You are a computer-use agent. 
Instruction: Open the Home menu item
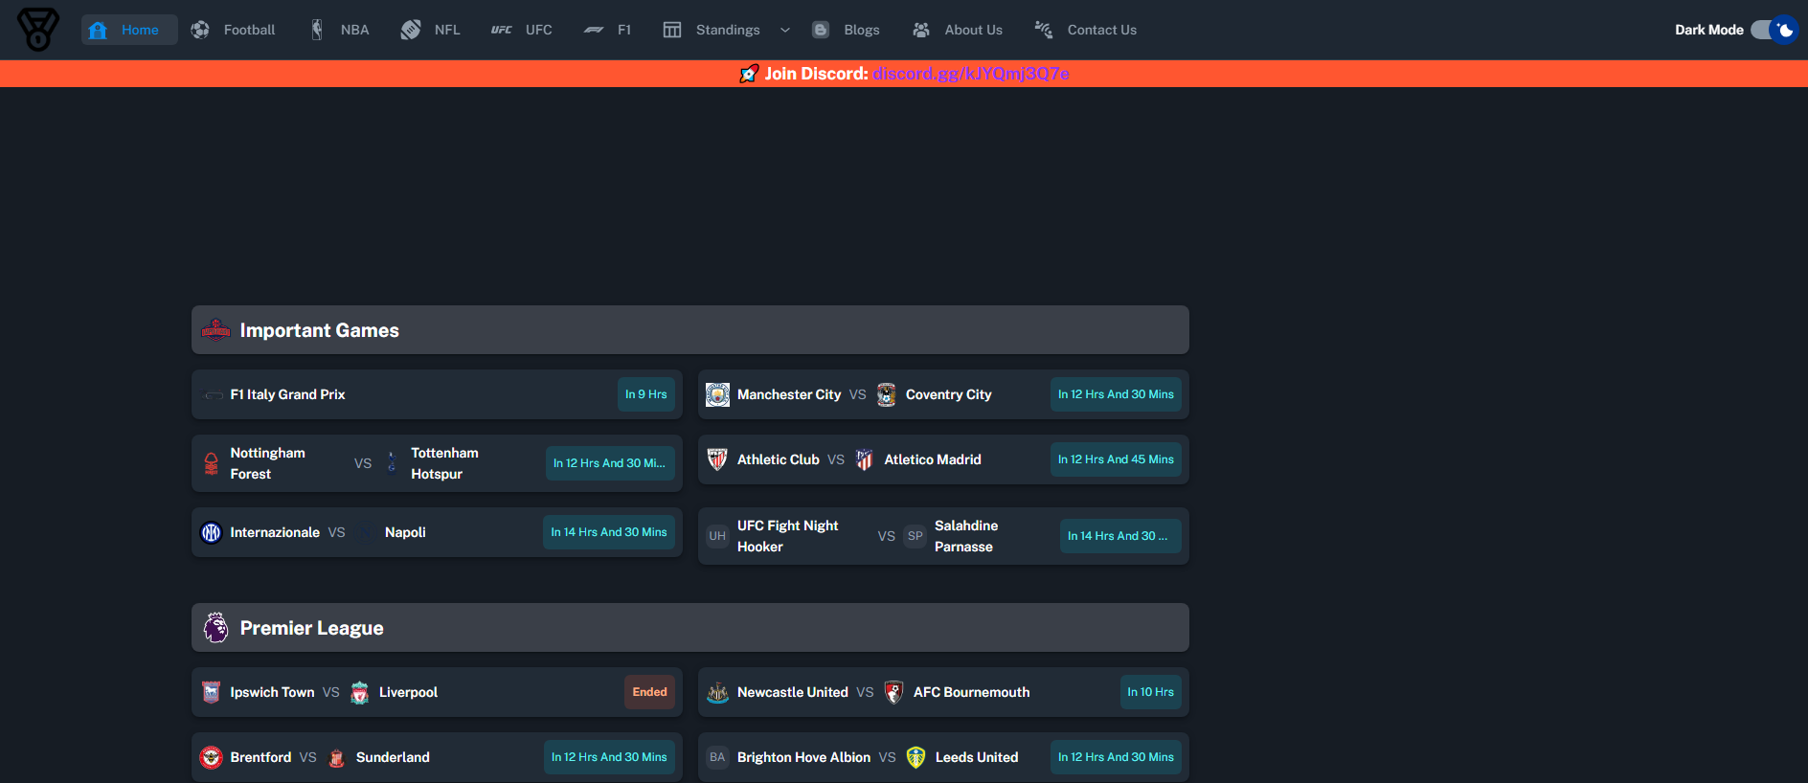129,30
